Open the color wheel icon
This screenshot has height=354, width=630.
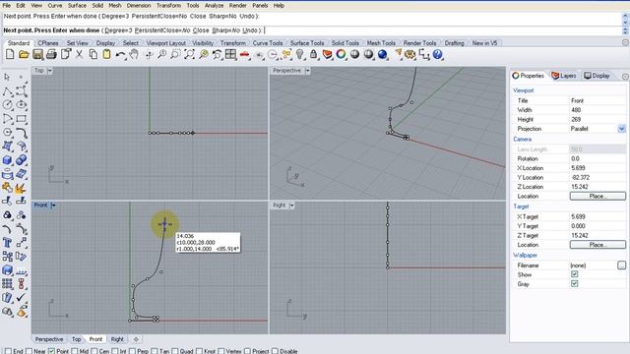pyautogui.click(x=342, y=54)
